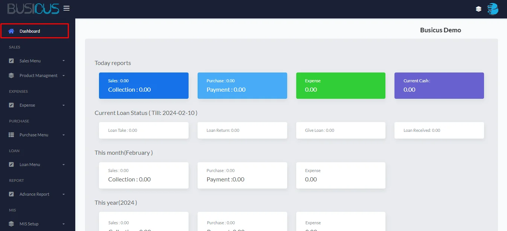The image size is (507, 231).
Task: Click the purple Current Cash card
Action: 439,86
